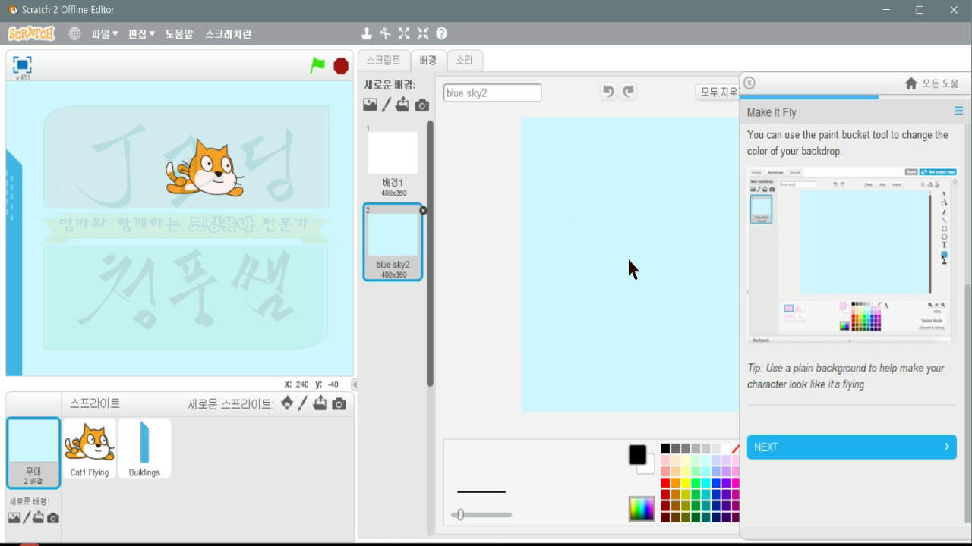Viewport: 972px width, 546px height.
Task: Upload backdrop from file in the backdrops tab
Action: pos(402,105)
